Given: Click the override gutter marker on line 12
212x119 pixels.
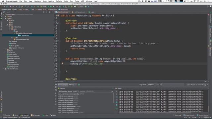Looking at the screenshot, I should (58, 23).
